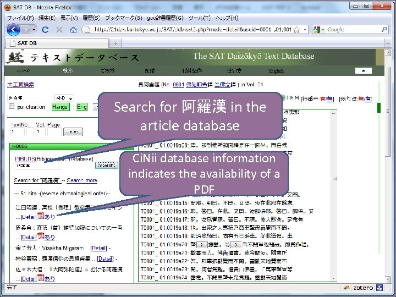This screenshot has width=396, height=297.
Task: Open new tab with the plus button
Action: click(116, 43)
